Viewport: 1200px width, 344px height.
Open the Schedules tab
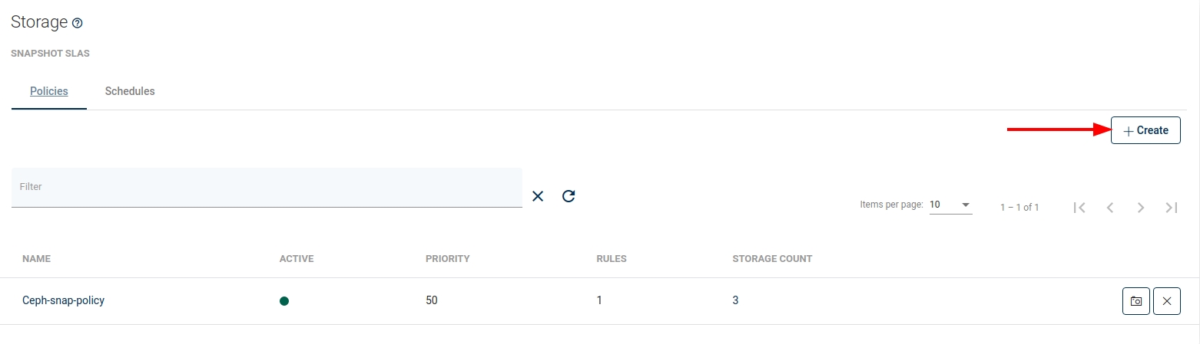130,91
